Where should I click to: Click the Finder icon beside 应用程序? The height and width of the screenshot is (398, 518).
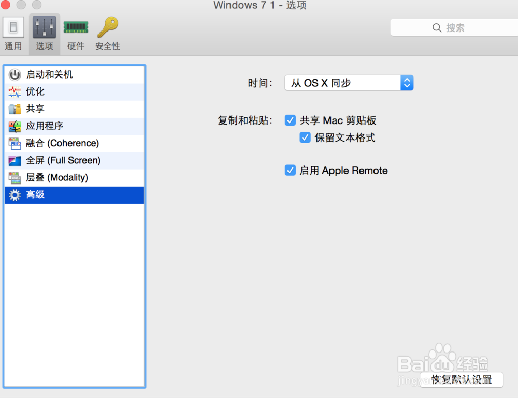[x=15, y=126]
